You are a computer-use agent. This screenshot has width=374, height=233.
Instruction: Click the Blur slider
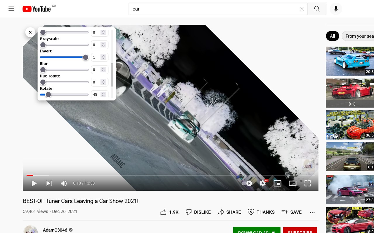click(64, 70)
